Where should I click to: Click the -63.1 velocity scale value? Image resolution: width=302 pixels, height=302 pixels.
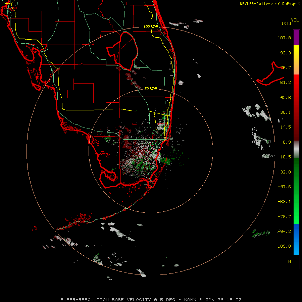pos(284,202)
